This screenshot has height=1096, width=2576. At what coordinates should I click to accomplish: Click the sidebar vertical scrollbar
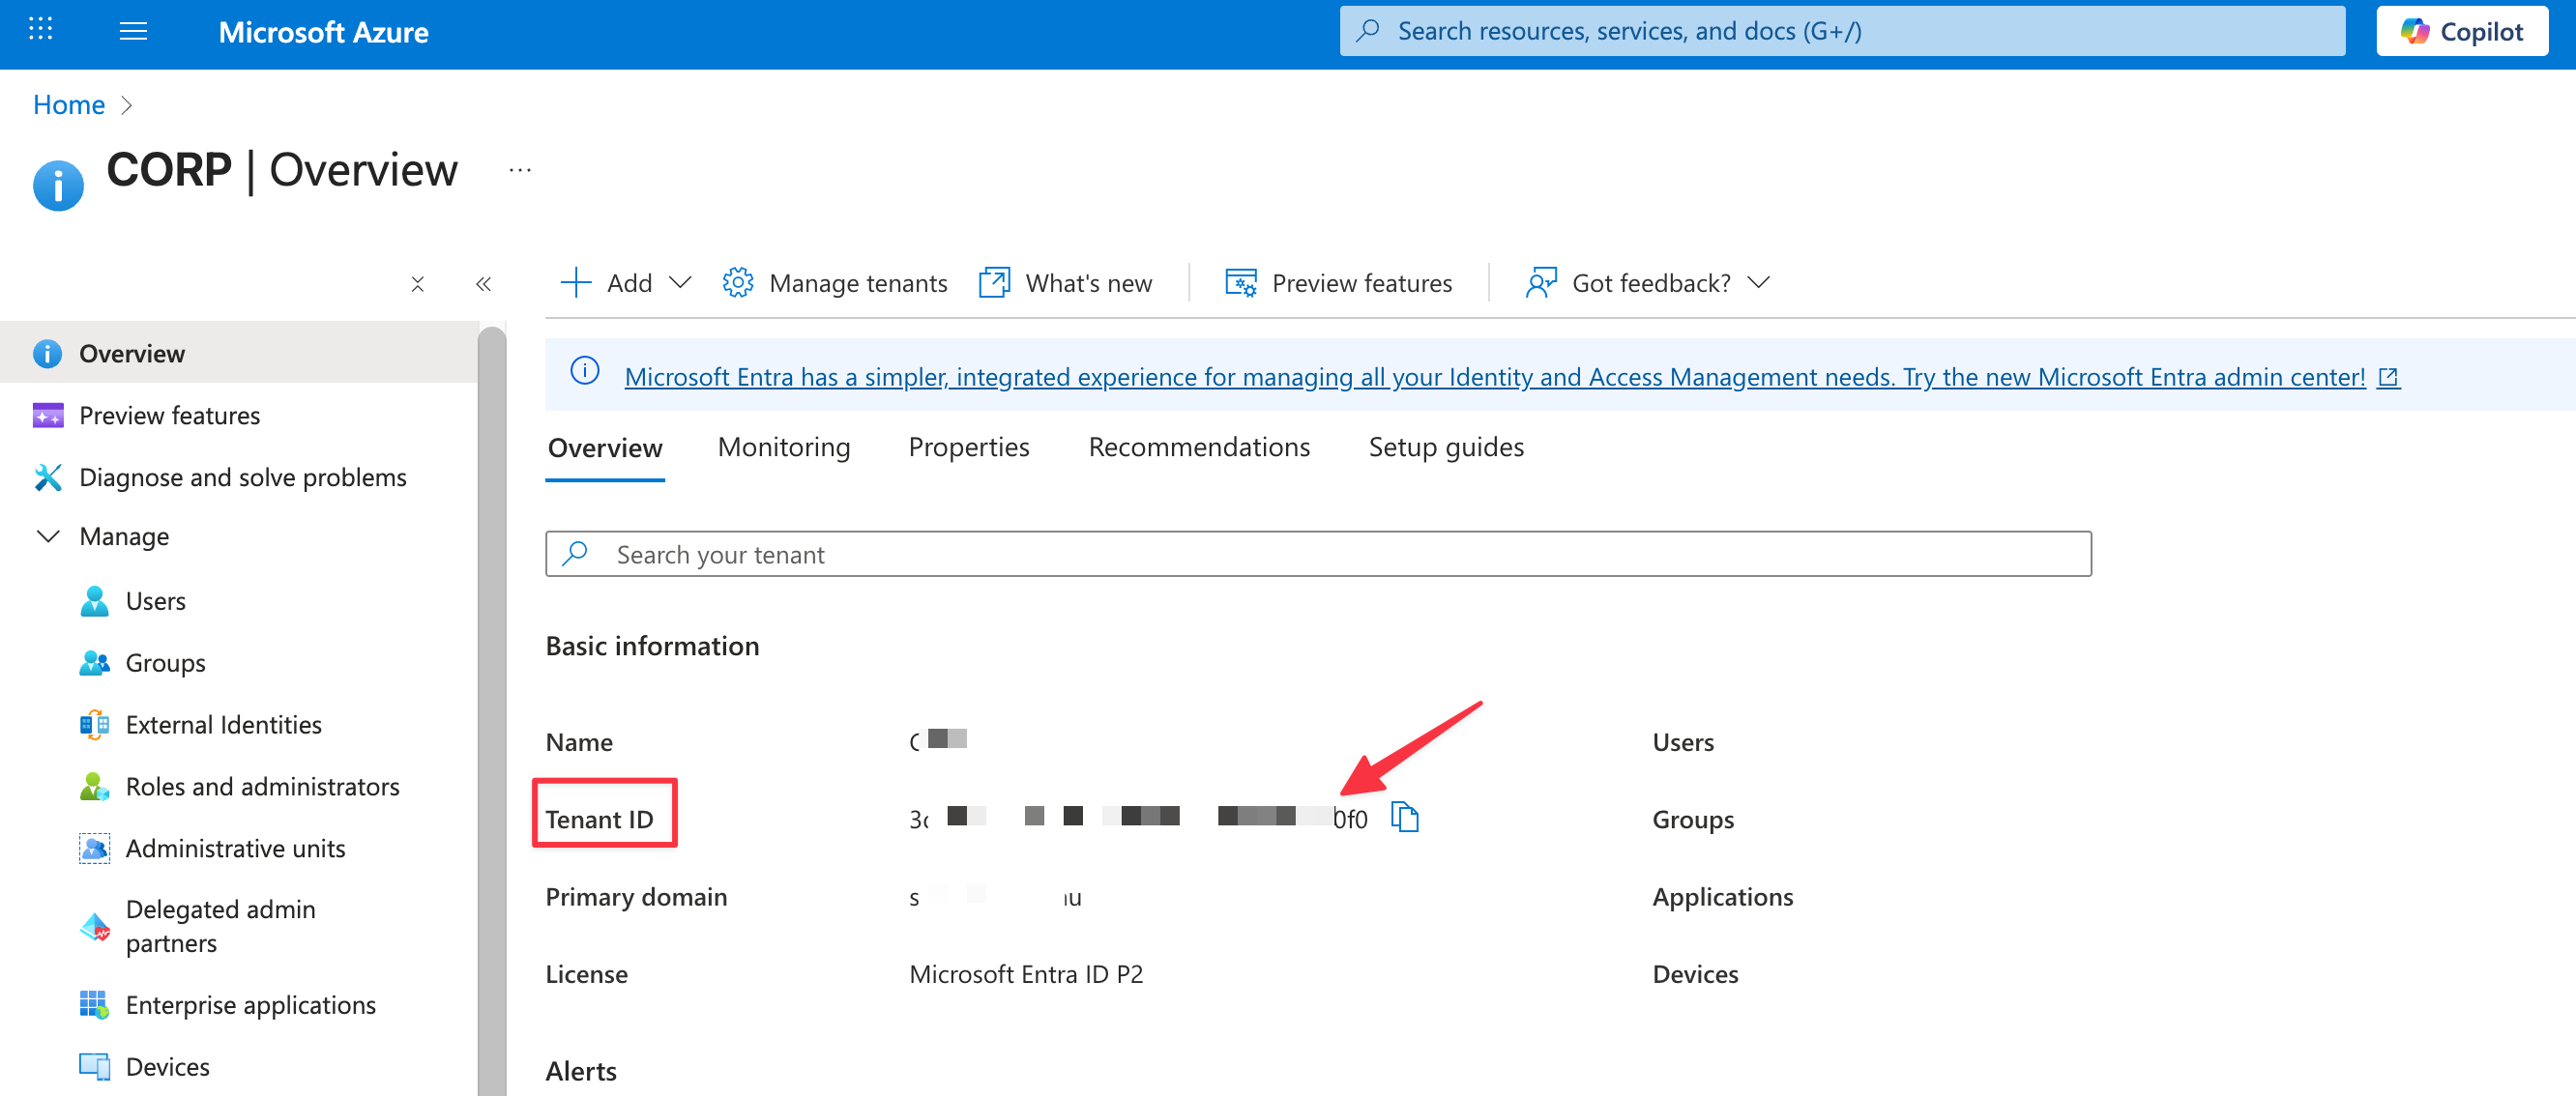tap(492, 709)
